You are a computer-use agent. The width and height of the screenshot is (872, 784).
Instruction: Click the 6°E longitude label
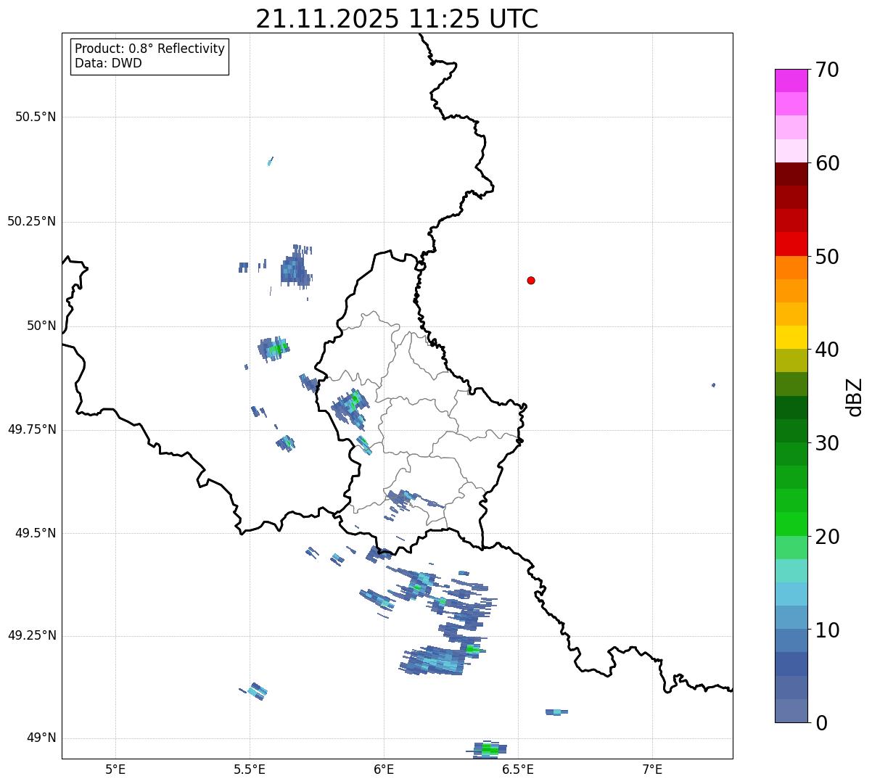point(384,769)
